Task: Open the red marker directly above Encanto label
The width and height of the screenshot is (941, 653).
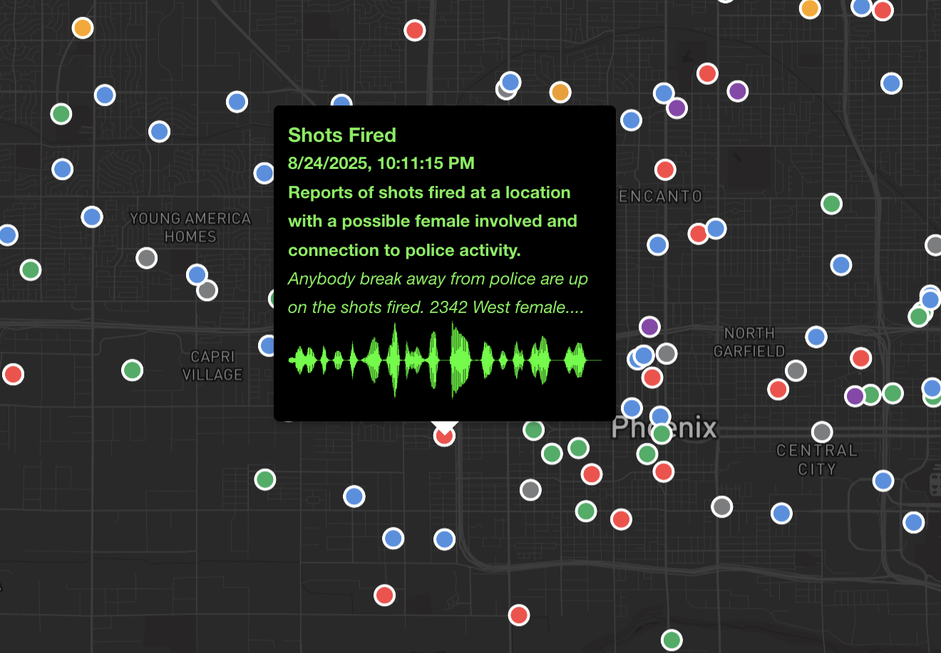Action: [665, 170]
